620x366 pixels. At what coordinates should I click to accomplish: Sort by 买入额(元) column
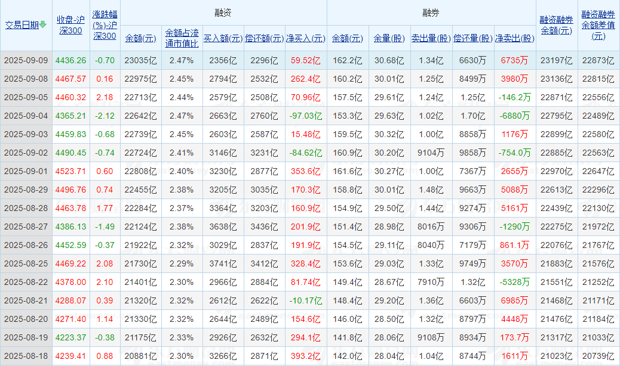(223, 38)
